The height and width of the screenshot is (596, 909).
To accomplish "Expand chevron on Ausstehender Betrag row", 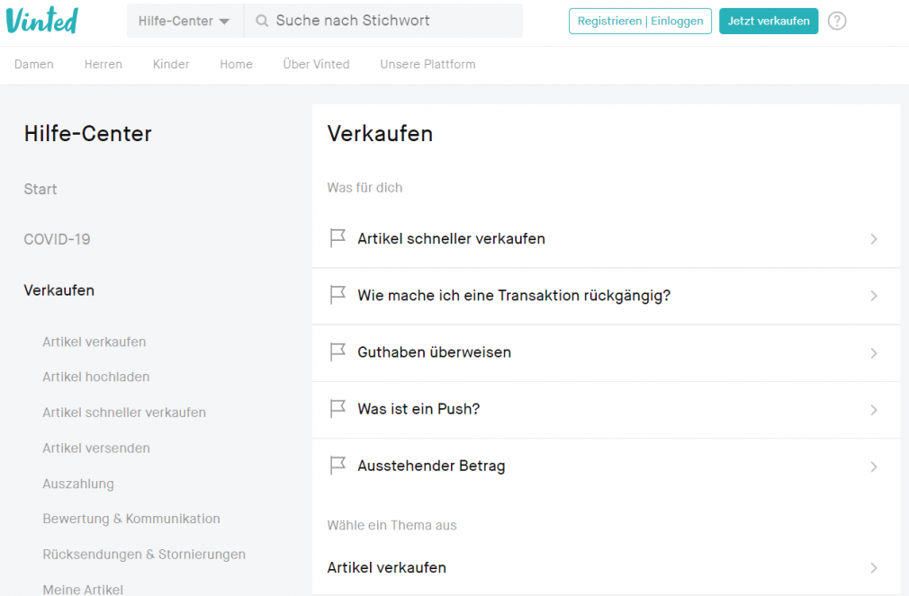I will click(874, 467).
